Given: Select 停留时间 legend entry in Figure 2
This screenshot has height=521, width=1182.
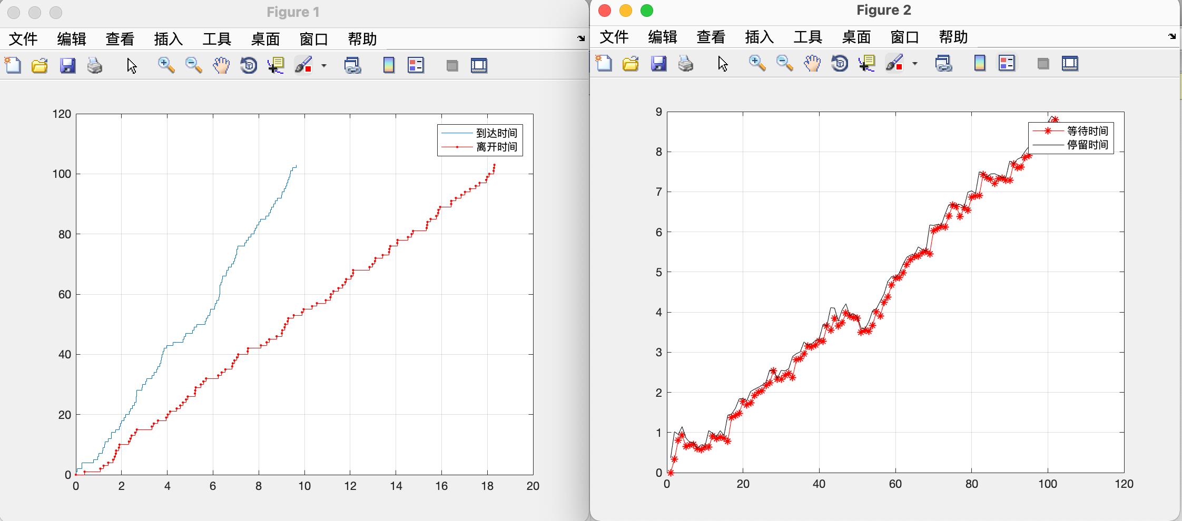Looking at the screenshot, I should coord(1071,145).
